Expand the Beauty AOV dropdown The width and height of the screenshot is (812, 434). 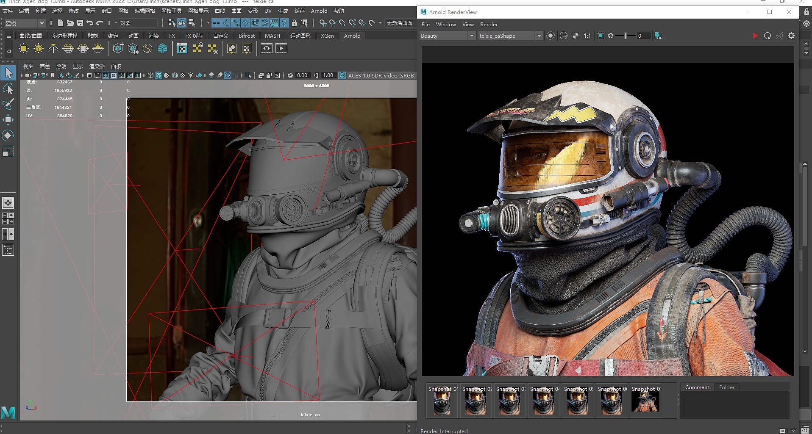pos(471,36)
